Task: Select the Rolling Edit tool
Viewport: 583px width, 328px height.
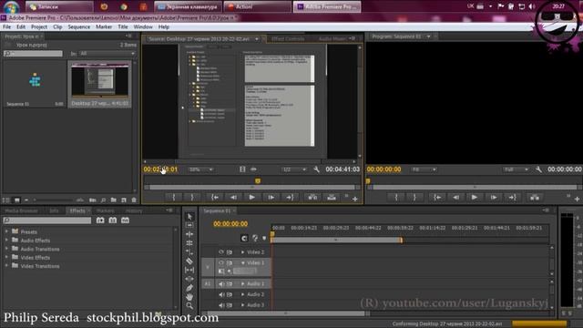Action: [x=189, y=243]
